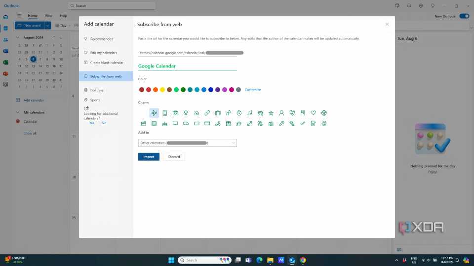The image size is (474, 266).
Task: Pick the home charm icon
Action: pos(197,113)
